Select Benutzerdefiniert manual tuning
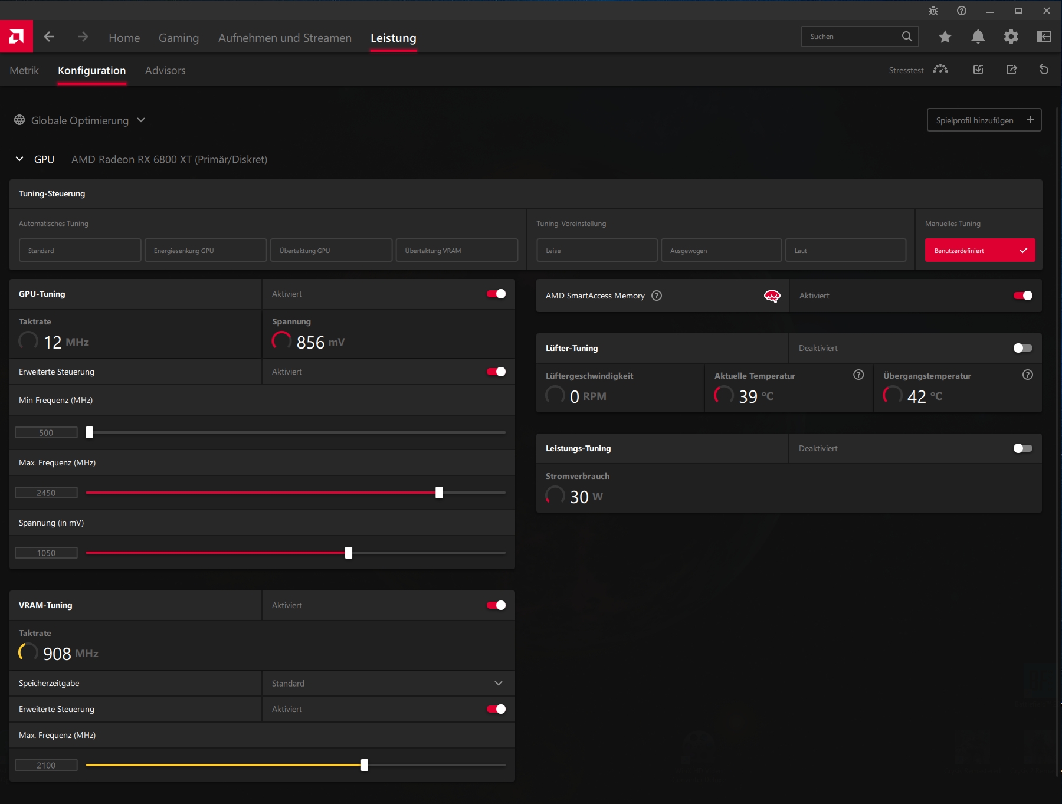Screen dimensions: 1062x804 click(x=980, y=250)
